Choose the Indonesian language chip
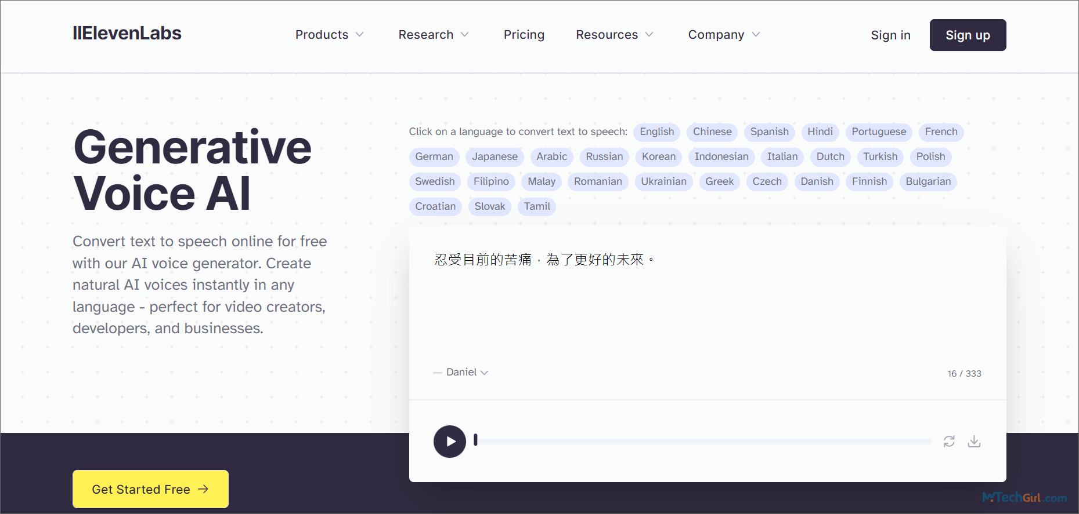Image resolution: width=1079 pixels, height=514 pixels. tap(721, 157)
